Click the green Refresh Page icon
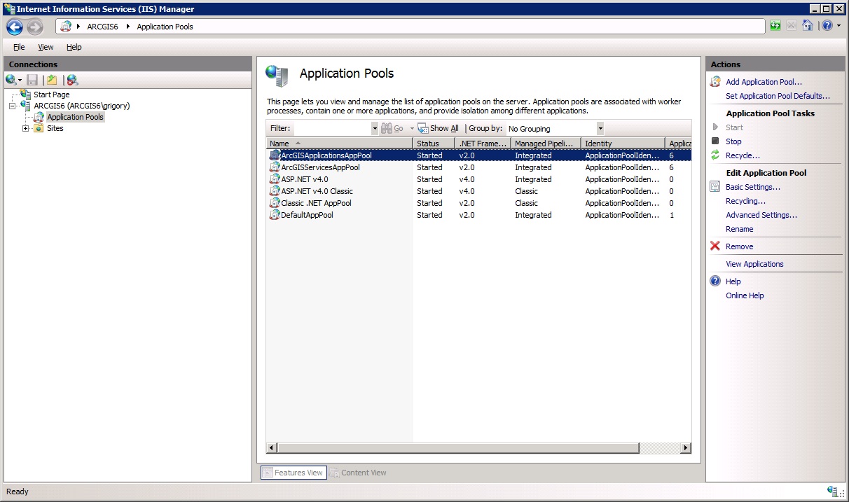Screen dimensions: 849x502 775,26
